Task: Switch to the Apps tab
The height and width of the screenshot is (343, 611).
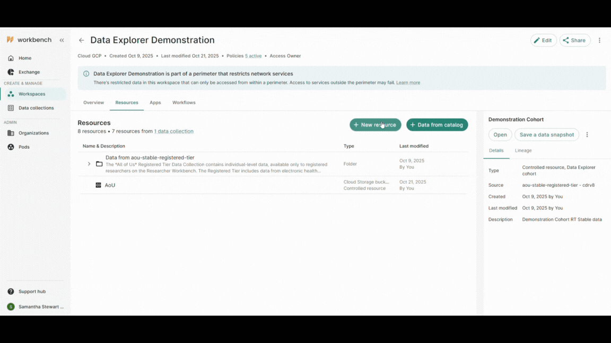Action: (x=155, y=103)
